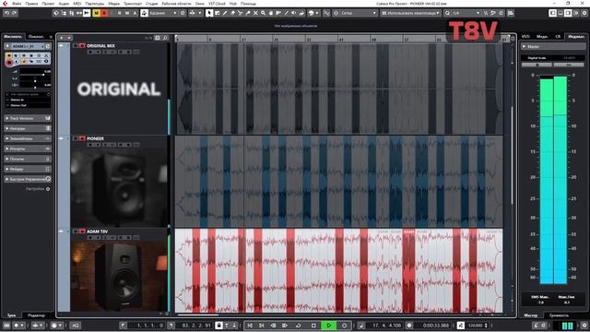The height and width of the screenshot is (332, 590).
Task: Select the Draw pencil tool
Action: point(225,13)
